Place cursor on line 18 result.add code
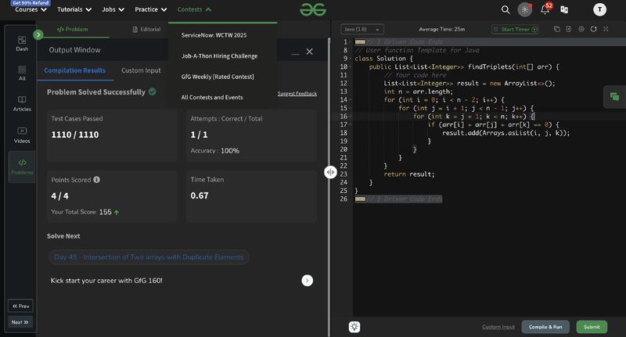 [505, 133]
